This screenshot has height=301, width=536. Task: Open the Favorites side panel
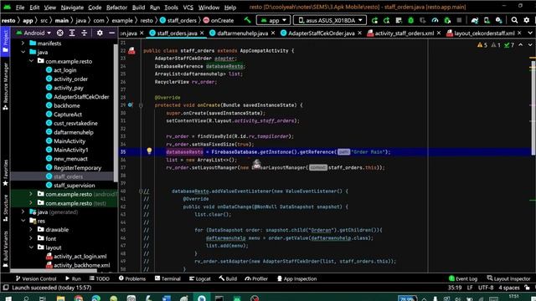point(5,173)
